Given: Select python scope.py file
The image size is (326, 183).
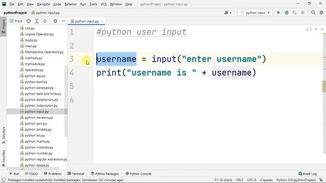Looking at the screenshot, I should pos(37,165).
